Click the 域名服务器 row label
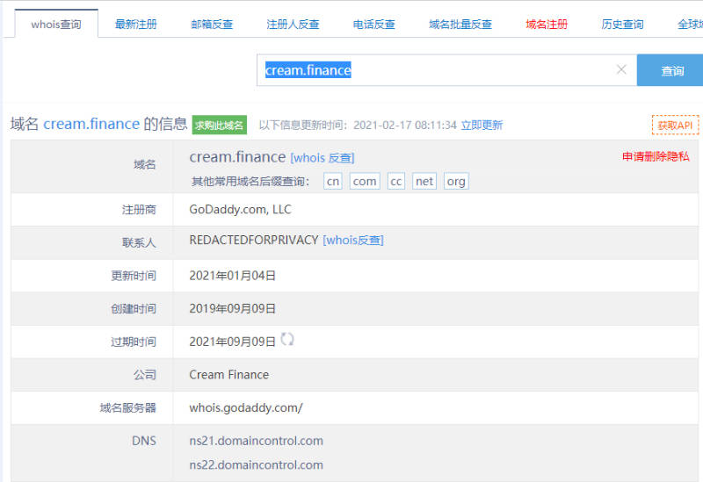The width and height of the screenshot is (703, 482). pyautogui.click(x=127, y=407)
